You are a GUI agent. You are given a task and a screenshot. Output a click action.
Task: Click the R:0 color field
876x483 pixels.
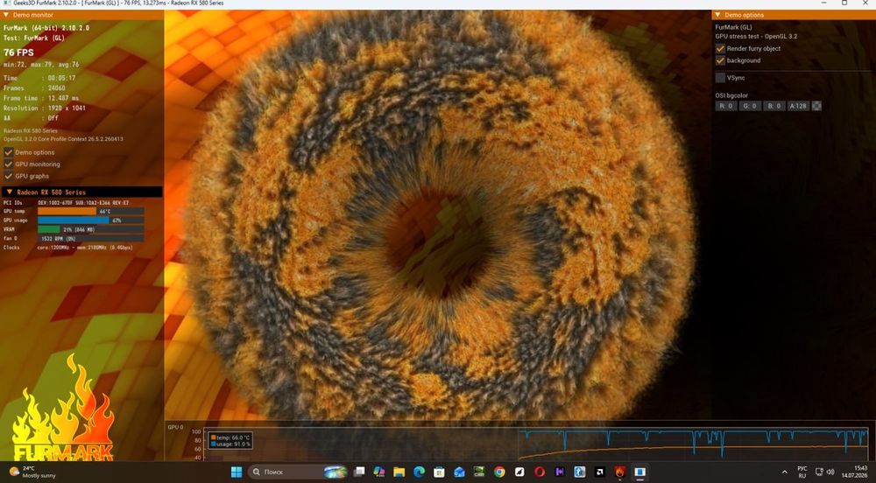click(x=726, y=106)
